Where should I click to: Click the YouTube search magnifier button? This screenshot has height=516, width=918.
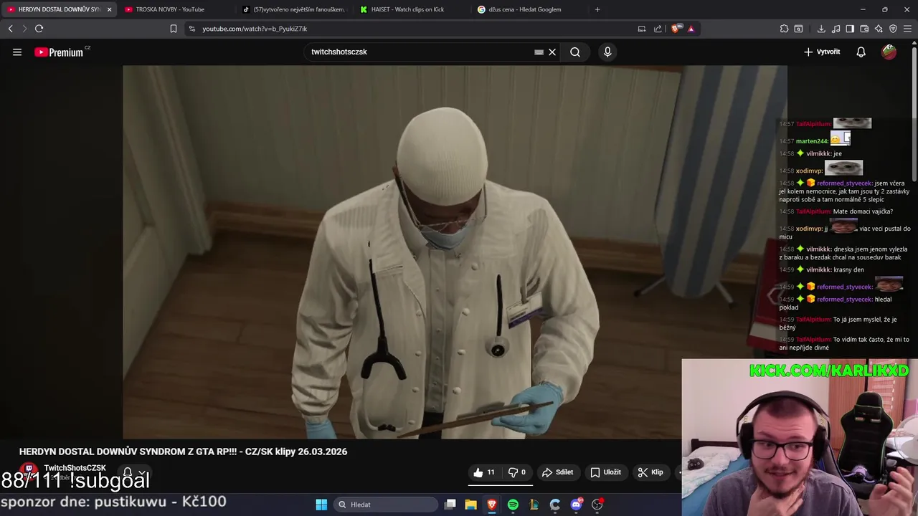pos(575,52)
